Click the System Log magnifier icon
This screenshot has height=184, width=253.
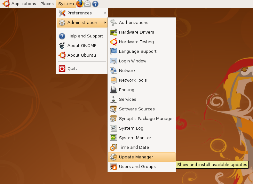pos(114,128)
